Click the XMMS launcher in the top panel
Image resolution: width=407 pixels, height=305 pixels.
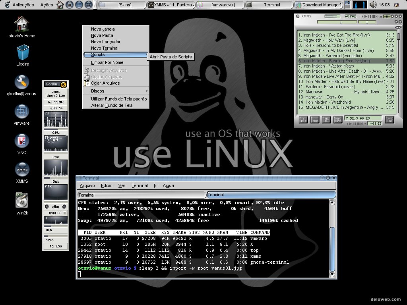coord(89,5)
